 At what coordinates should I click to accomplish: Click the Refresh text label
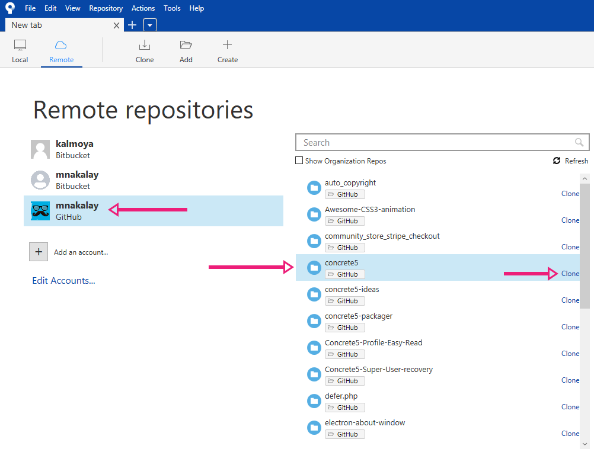(576, 161)
